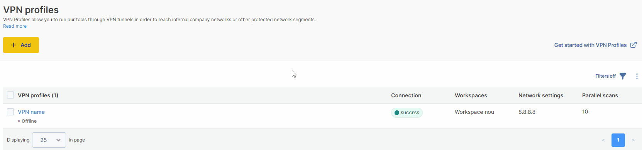The width and height of the screenshot is (642, 150).
Task: Open the 25 per page dropdown
Action: (x=49, y=140)
